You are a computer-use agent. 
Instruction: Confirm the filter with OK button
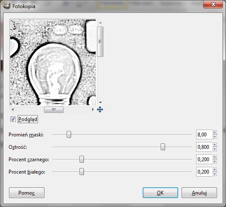(x=160, y=193)
